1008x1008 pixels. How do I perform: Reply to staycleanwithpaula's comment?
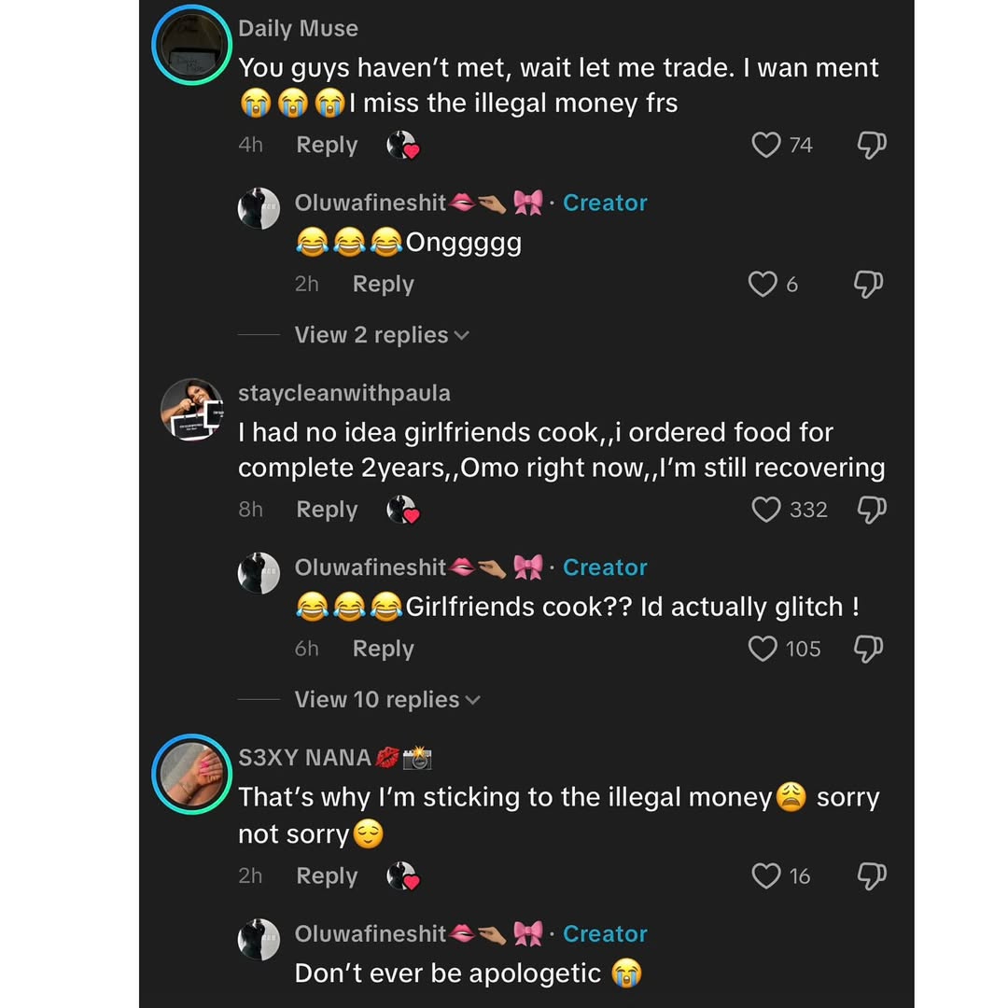[327, 510]
